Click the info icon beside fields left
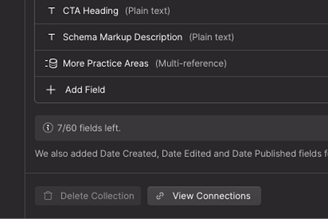The height and width of the screenshot is (219, 328). point(48,128)
